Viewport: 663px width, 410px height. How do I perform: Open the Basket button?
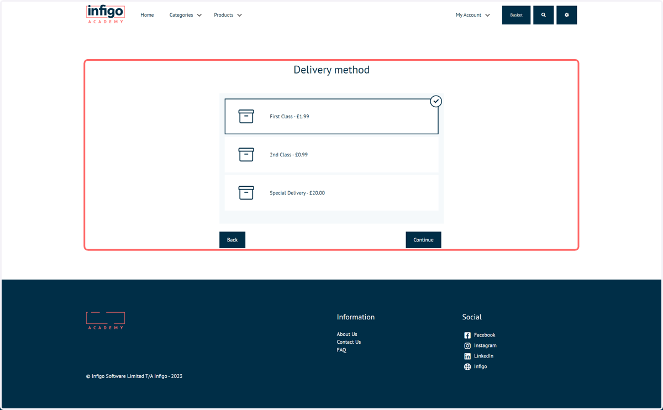pyautogui.click(x=516, y=15)
